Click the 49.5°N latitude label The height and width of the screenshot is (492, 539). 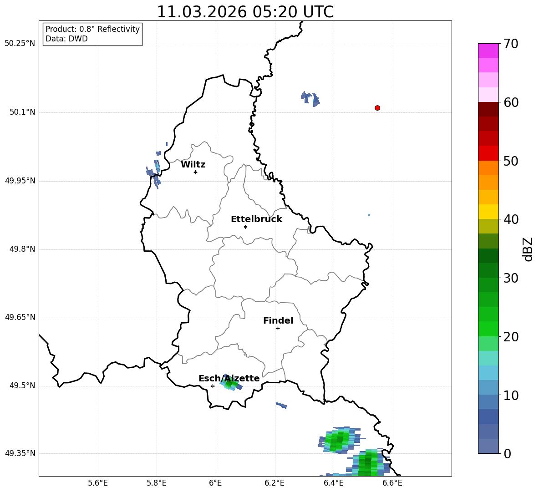(22, 385)
